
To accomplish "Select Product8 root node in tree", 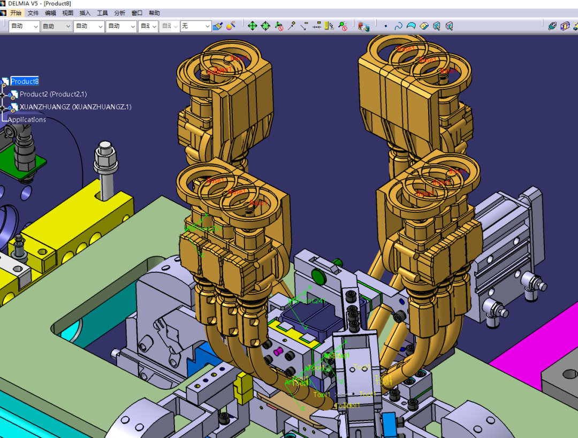I will click(x=24, y=81).
